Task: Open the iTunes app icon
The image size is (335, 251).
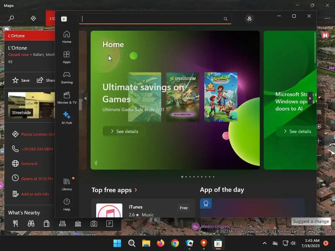Action: 109,210
